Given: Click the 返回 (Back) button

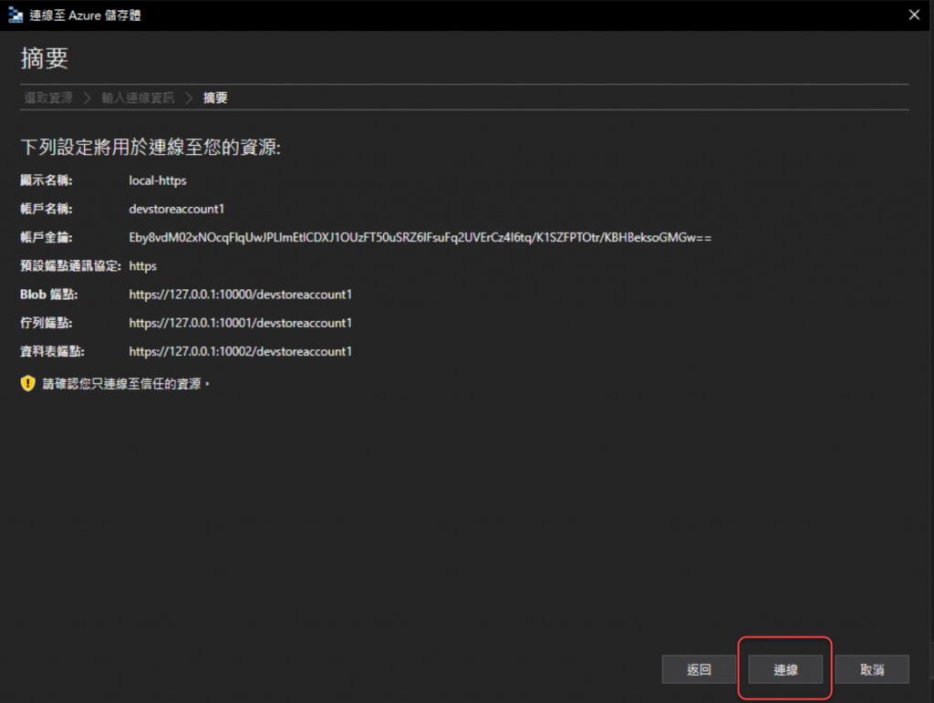Looking at the screenshot, I should click(x=699, y=669).
